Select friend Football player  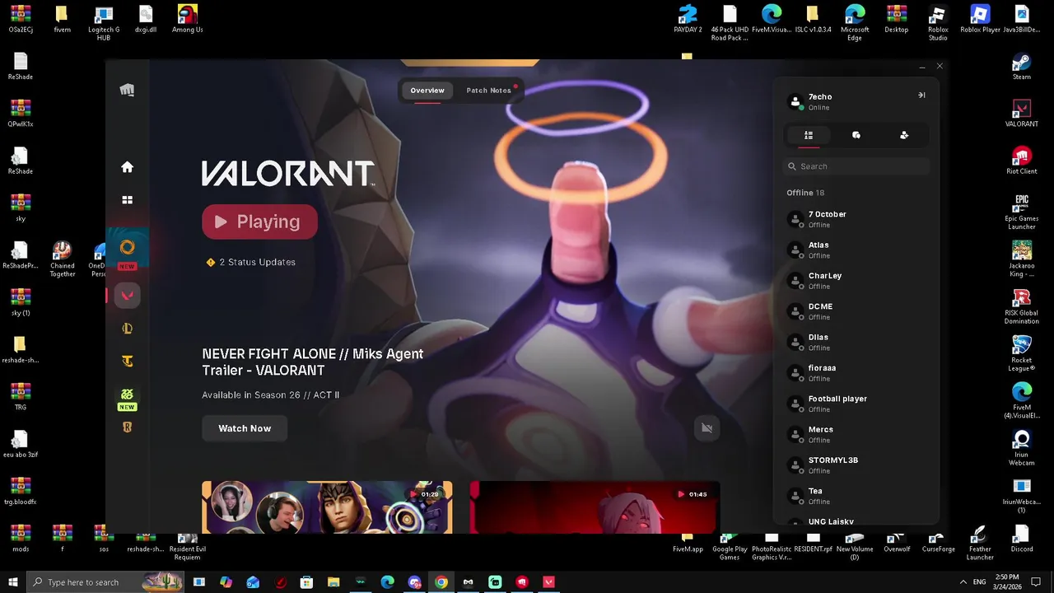pyautogui.click(x=856, y=404)
